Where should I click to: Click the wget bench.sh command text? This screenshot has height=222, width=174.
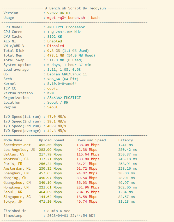coord(73,18)
